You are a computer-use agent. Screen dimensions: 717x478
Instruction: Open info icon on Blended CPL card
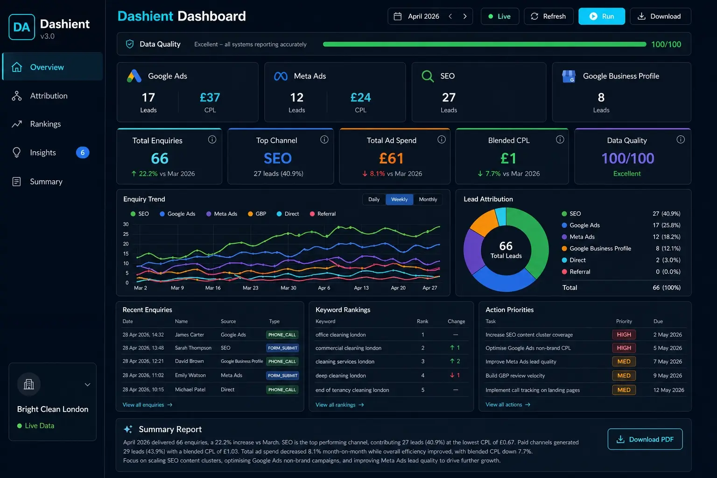pos(560,140)
